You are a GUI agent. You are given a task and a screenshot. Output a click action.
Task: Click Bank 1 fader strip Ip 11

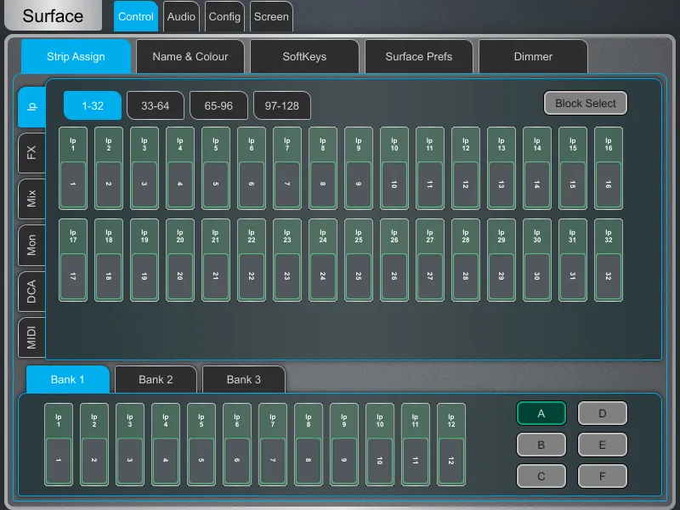click(416, 445)
